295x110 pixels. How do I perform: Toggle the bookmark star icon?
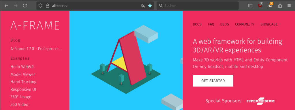(150, 6)
